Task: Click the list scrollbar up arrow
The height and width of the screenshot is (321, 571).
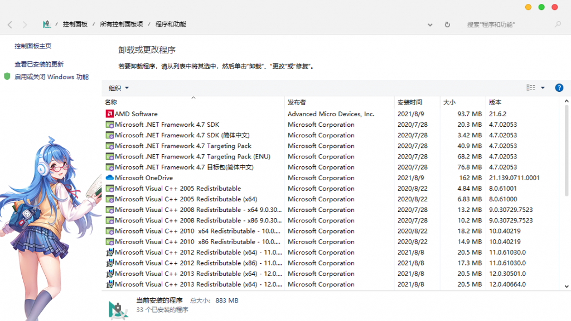Action: point(567,101)
